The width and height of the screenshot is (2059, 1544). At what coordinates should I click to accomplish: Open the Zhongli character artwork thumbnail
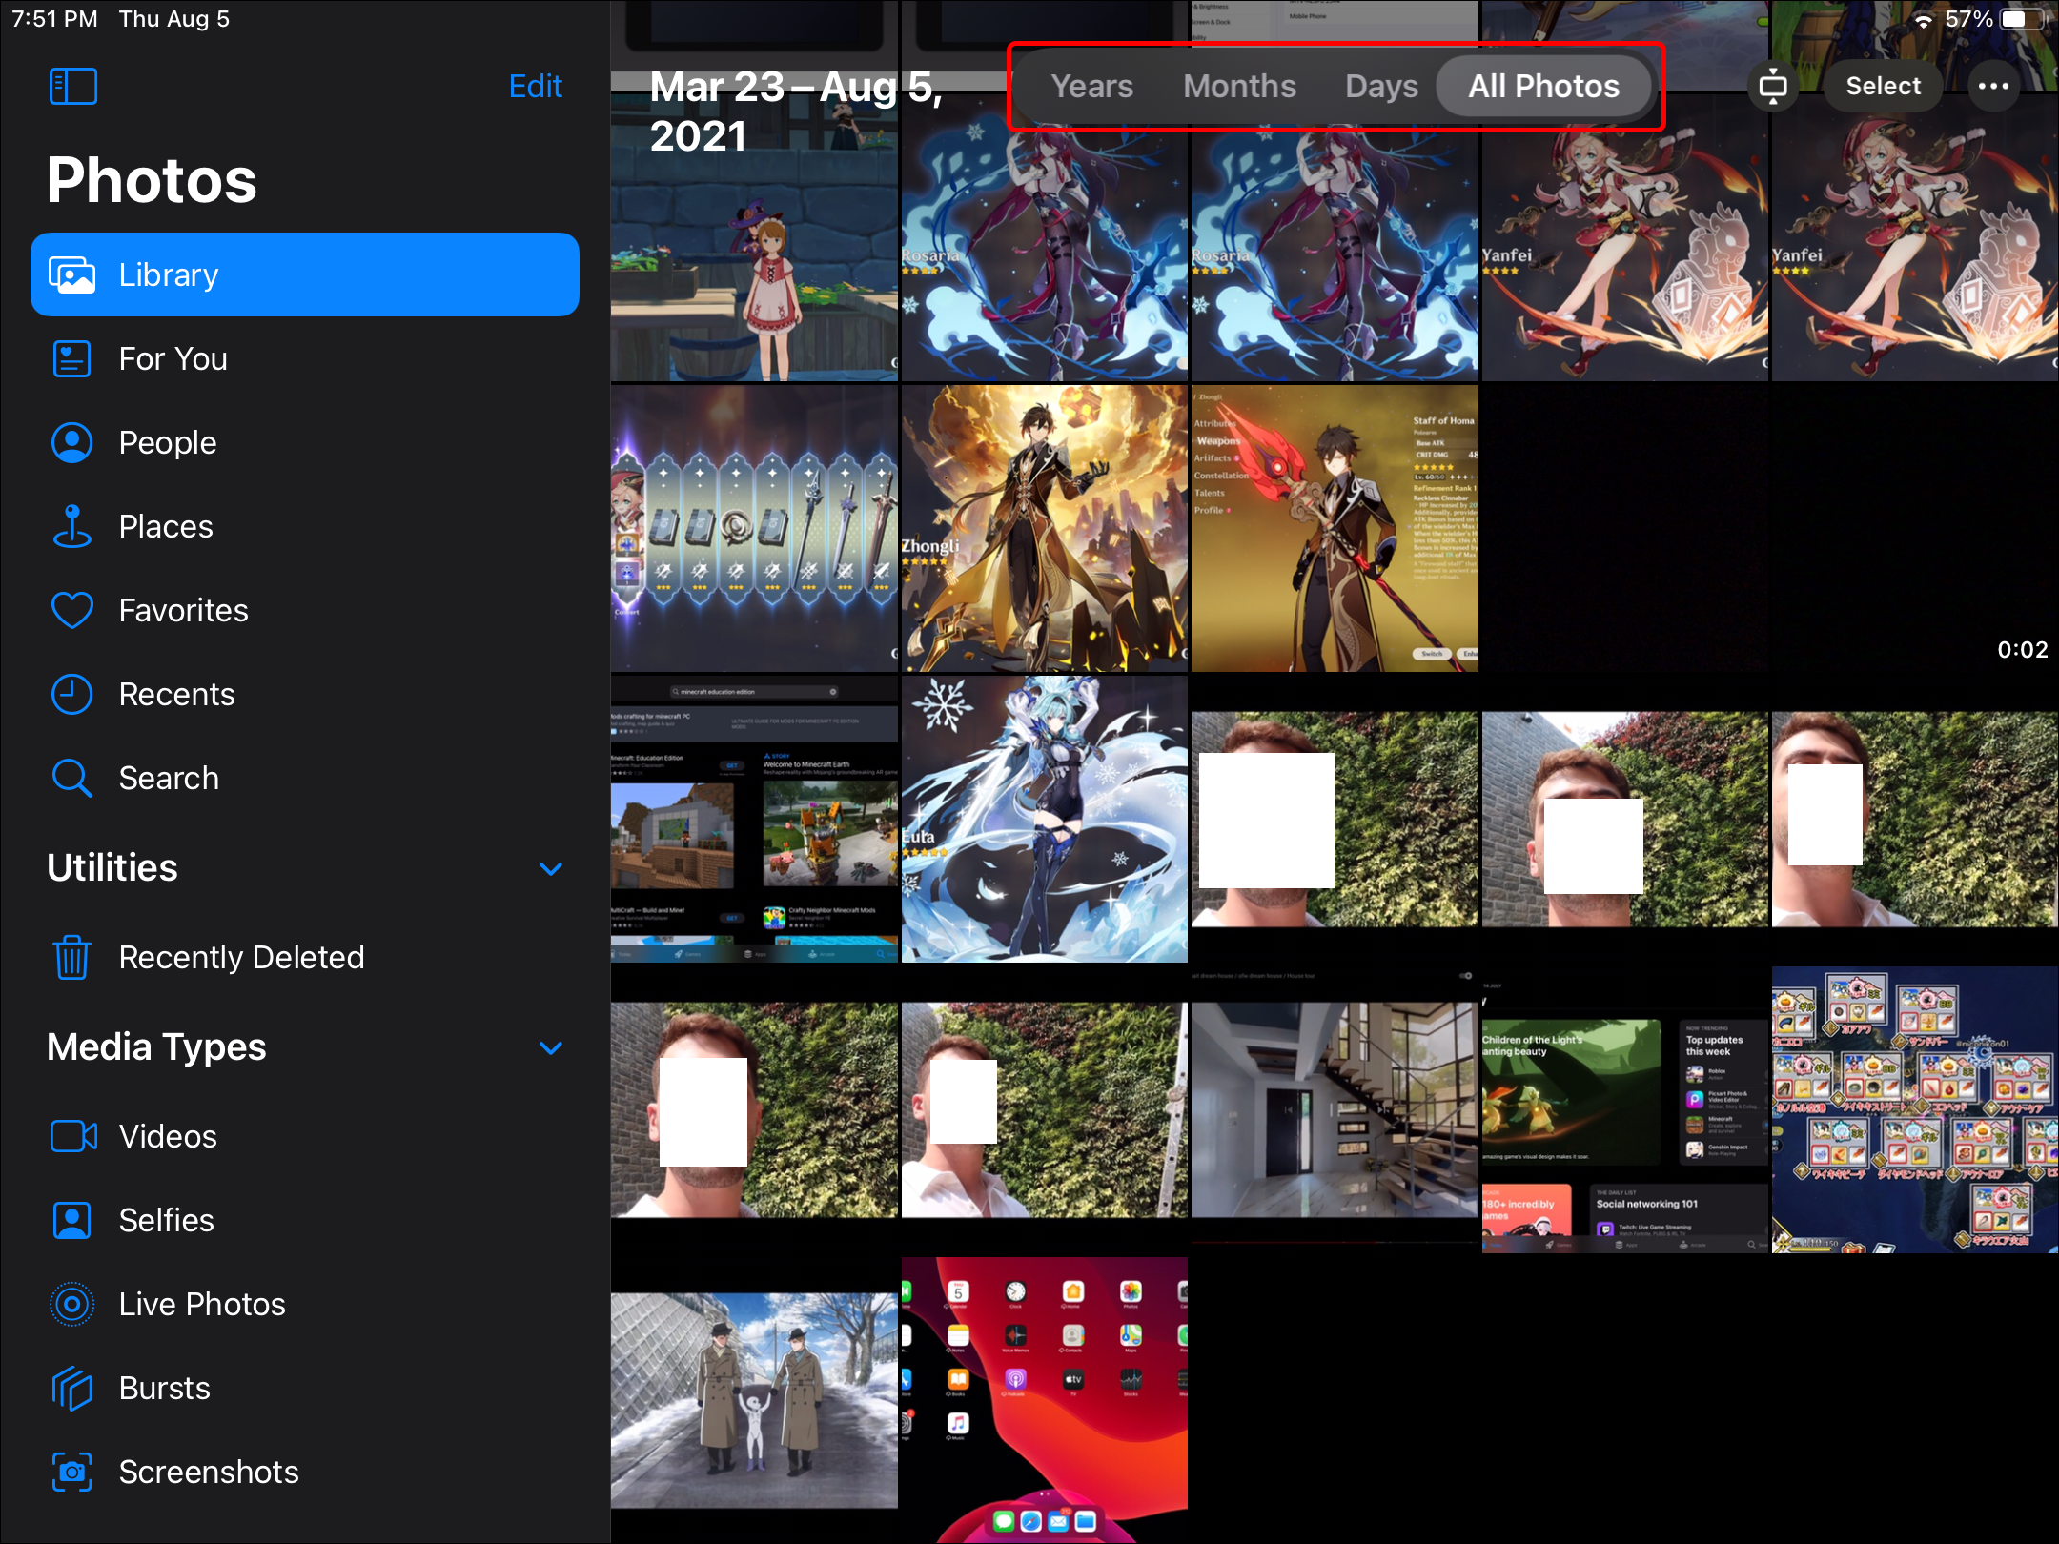click(x=1045, y=529)
